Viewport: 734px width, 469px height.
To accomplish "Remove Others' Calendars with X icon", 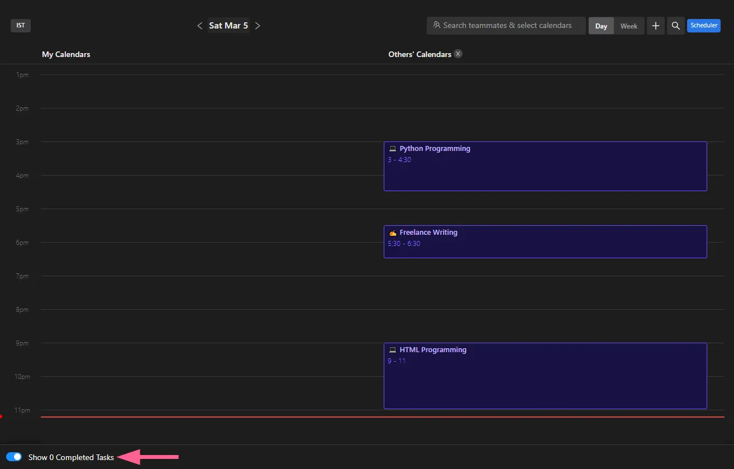I will (458, 54).
